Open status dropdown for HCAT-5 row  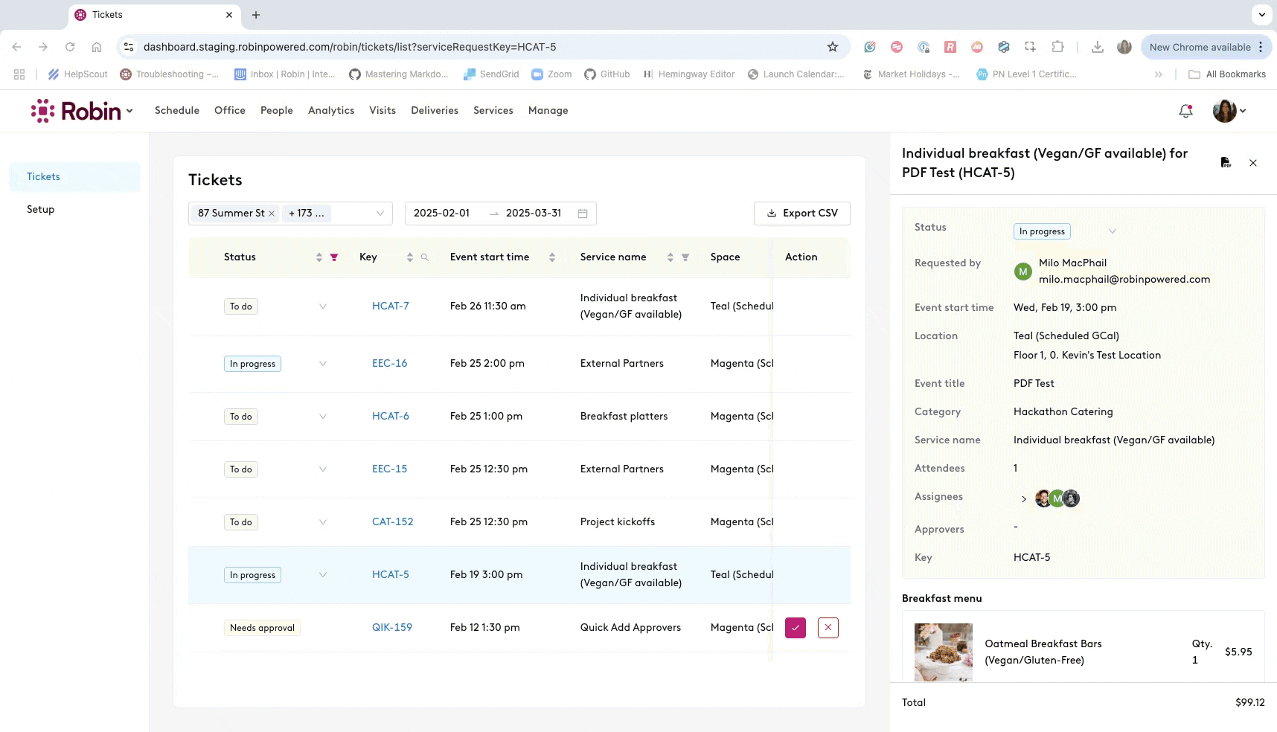pos(323,575)
